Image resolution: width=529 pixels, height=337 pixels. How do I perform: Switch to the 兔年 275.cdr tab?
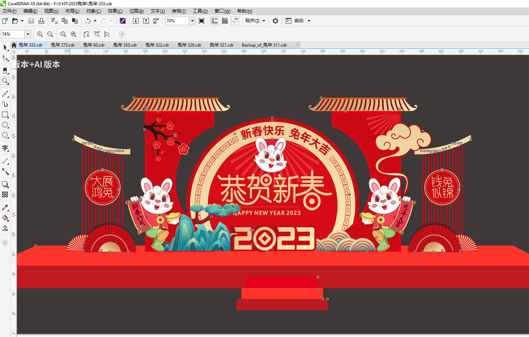[63, 45]
